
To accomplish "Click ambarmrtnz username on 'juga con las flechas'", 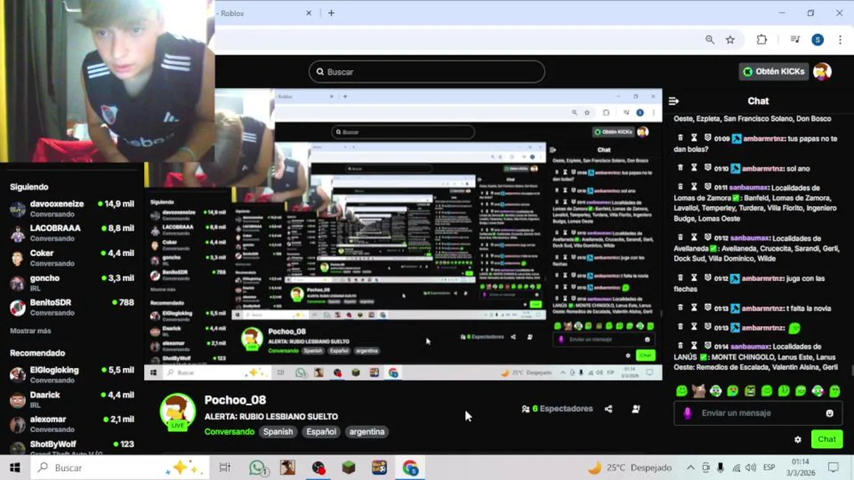I will 763,278.
